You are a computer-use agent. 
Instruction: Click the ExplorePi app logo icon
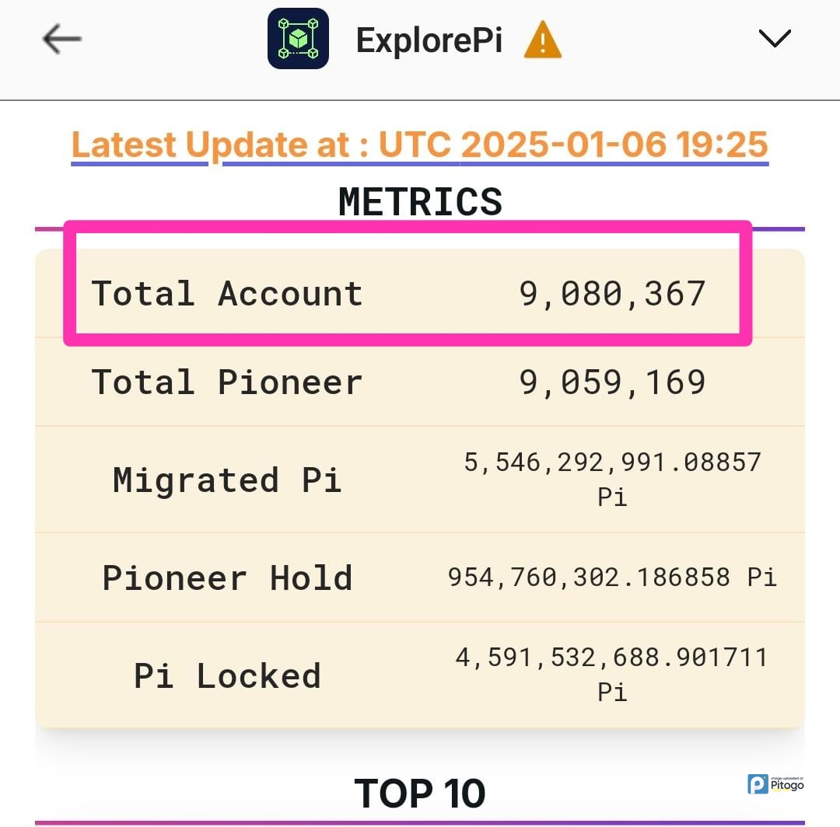[298, 39]
